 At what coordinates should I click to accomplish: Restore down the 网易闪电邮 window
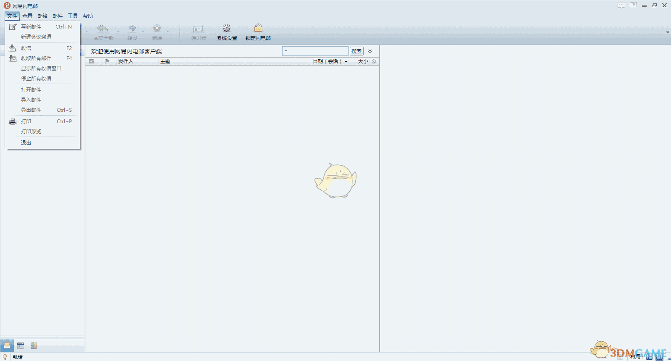654,5
